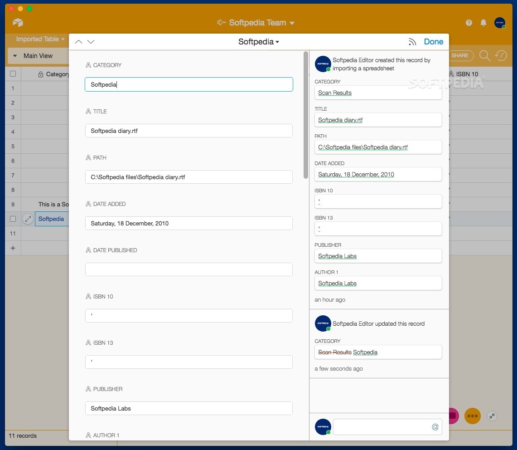517x450 pixels.
Task: Click the lock icon in the Category column header
Action: pos(41,74)
